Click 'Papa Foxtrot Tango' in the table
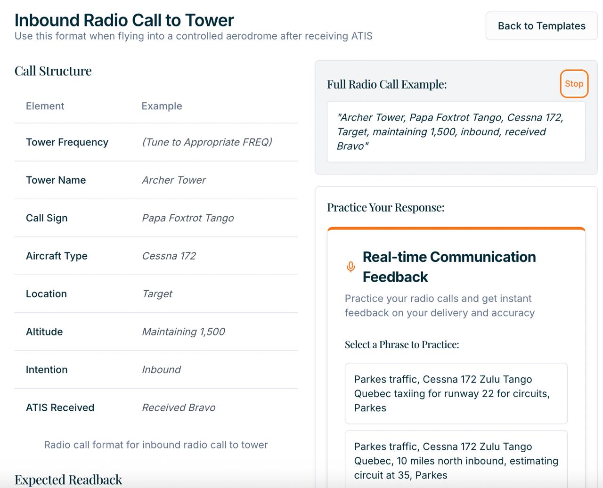This screenshot has height=488, width=603. (187, 218)
